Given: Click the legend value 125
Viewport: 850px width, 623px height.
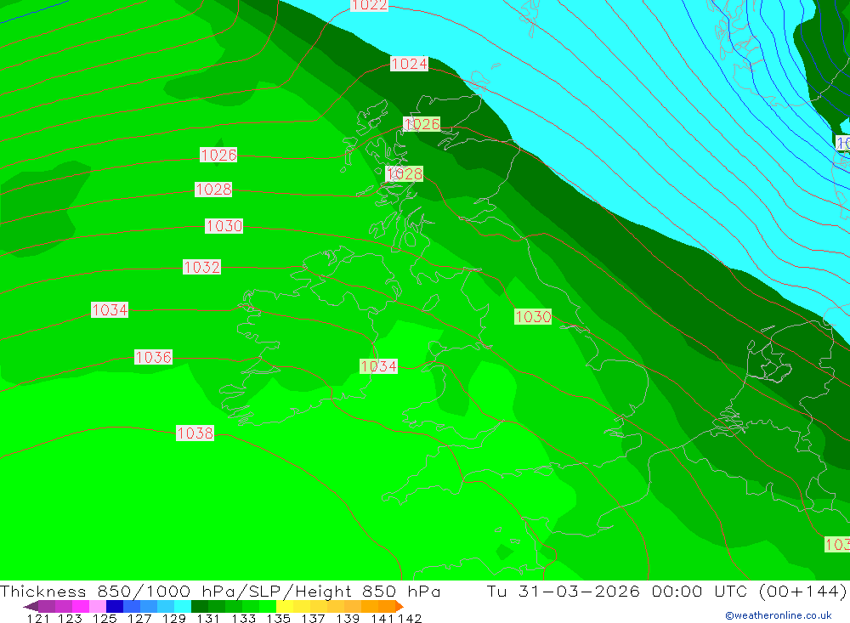Looking at the screenshot, I should (105, 619).
